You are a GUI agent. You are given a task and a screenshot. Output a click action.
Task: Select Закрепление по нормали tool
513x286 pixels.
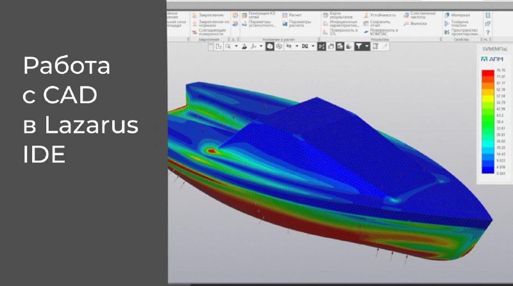coord(211,23)
